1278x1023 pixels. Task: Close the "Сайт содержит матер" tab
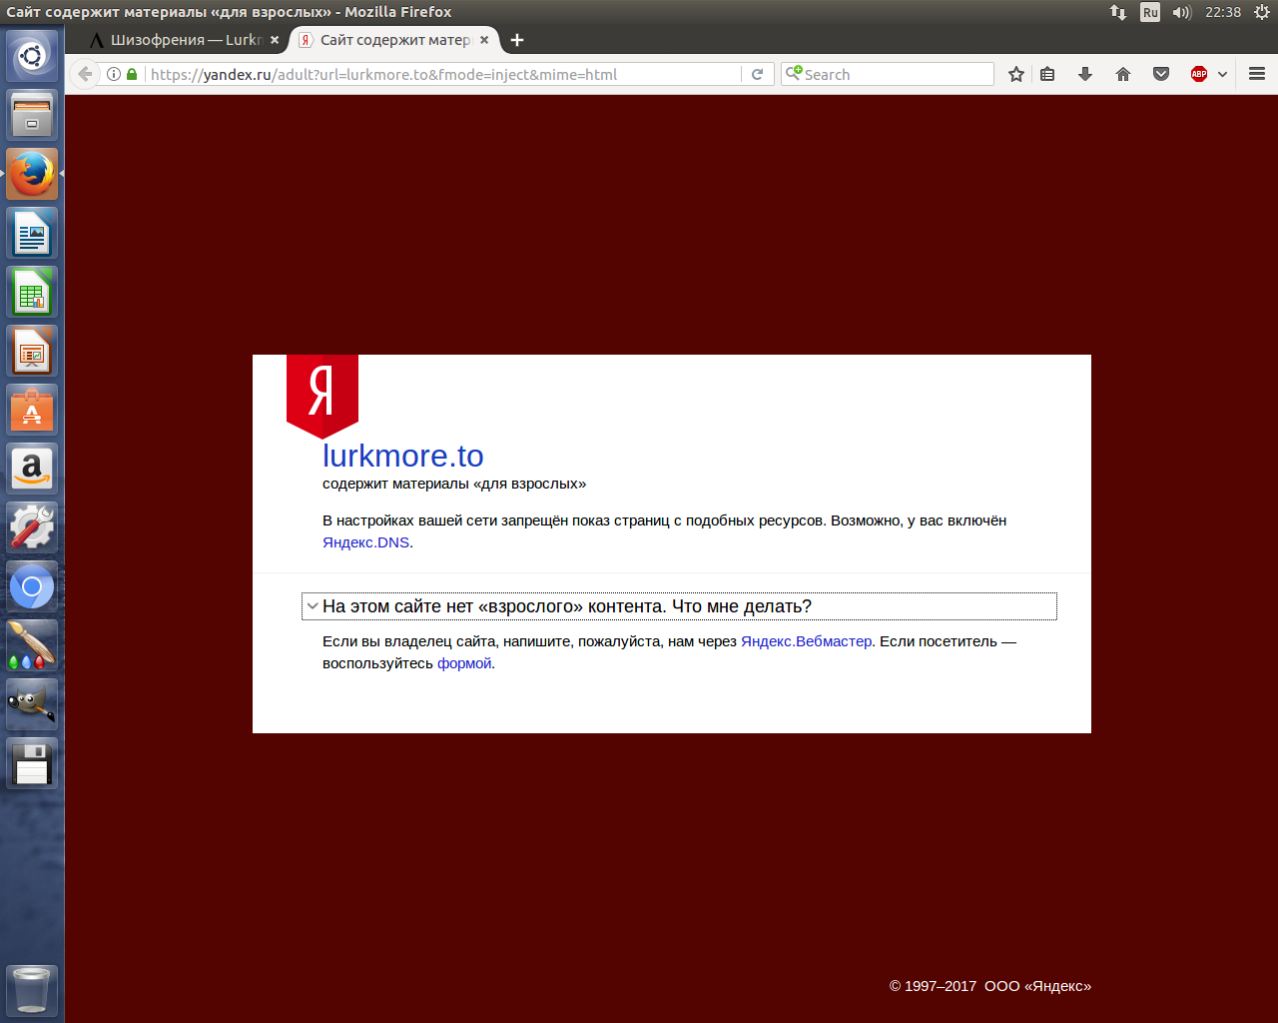point(484,40)
